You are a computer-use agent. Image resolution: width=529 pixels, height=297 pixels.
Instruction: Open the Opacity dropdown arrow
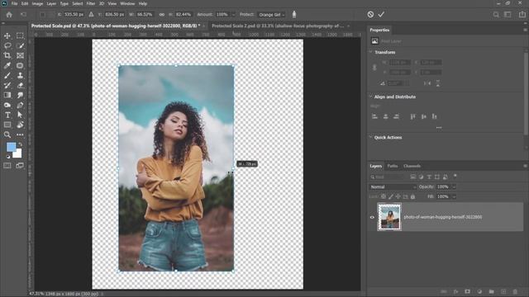[454, 186]
